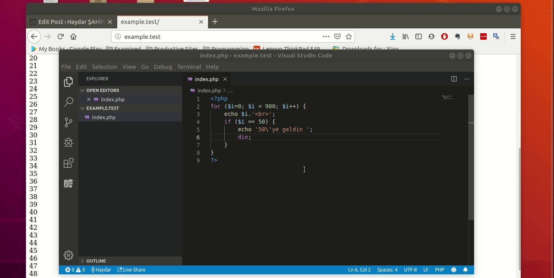This screenshot has width=554, height=278.
Task: Select language mode PHP in status bar
Action: tap(440, 269)
